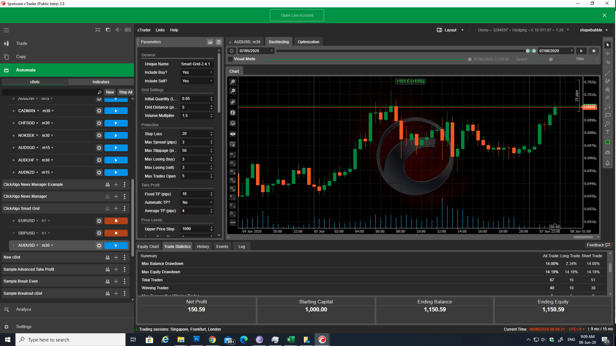The width and height of the screenshot is (616, 346).
Task: Click the New cBot button
Action: click(110, 92)
